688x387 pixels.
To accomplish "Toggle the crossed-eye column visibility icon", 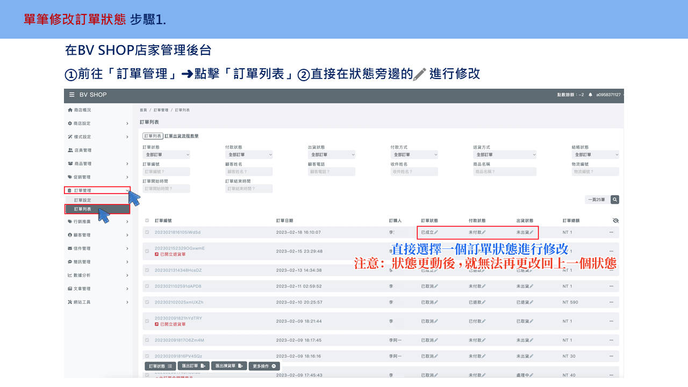I will coord(615,220).
